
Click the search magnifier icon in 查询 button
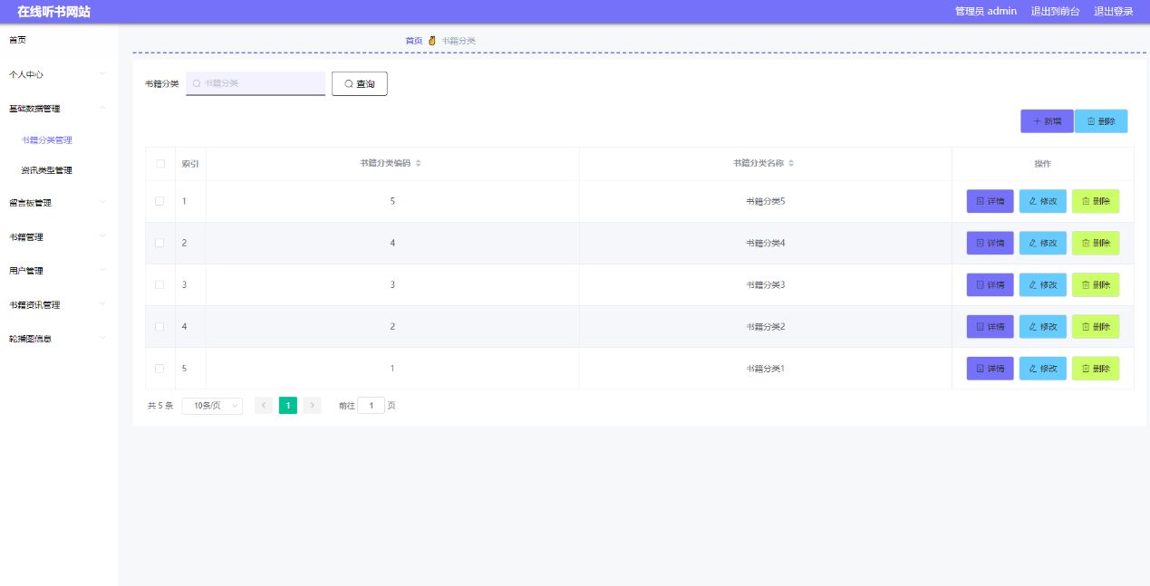coord(349,83)
